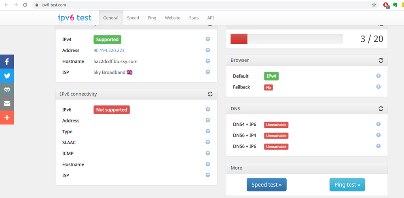404x198 pixels.
Task: Open the IPv4 address 90.194.220.223 link
Action: (x=109, y=51)
